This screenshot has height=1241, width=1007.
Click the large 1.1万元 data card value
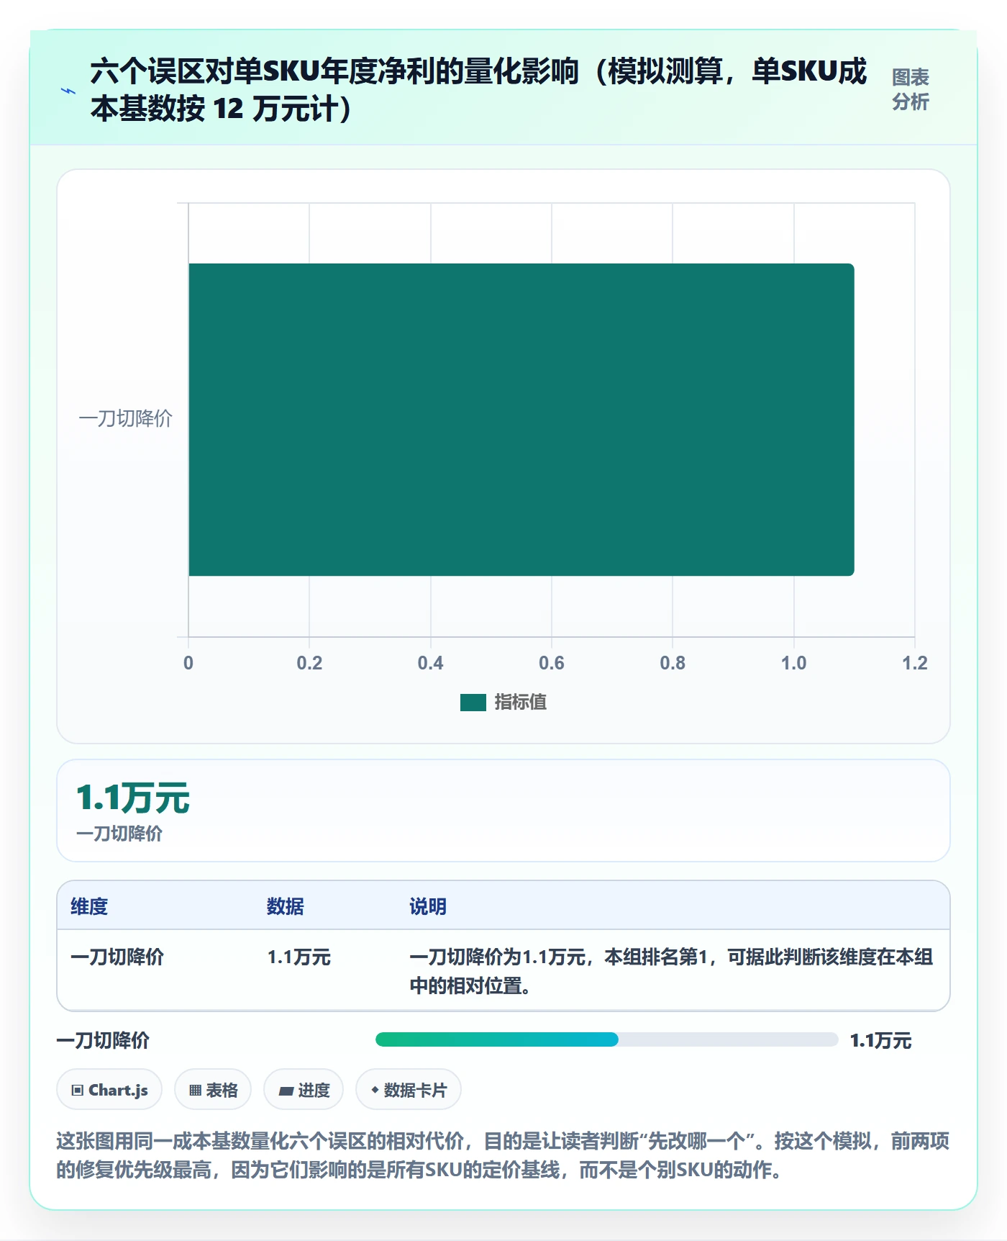click(x=133, y=798)
